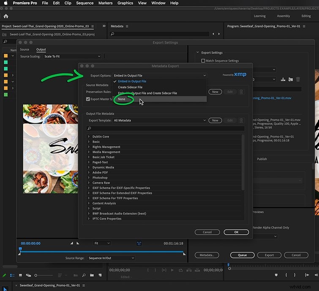Click the Queue button
Image resolution: width=319 pixels, height=291 pixels.
click(242, 255)
